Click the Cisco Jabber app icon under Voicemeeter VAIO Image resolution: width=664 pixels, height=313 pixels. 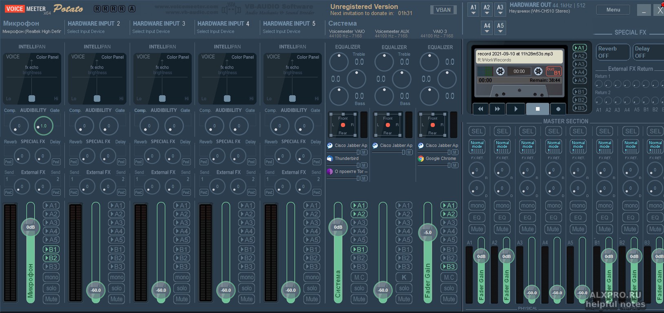click(330, 145)
